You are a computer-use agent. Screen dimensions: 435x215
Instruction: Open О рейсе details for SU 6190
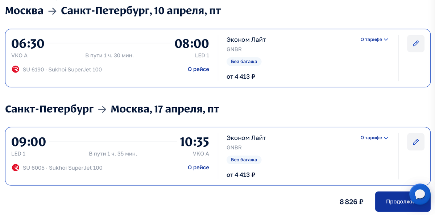point(198,69)
